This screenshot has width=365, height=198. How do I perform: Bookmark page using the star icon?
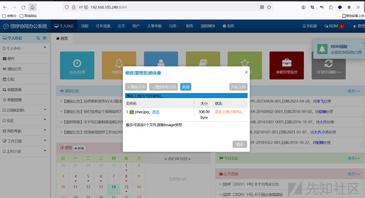click(269, 7)
